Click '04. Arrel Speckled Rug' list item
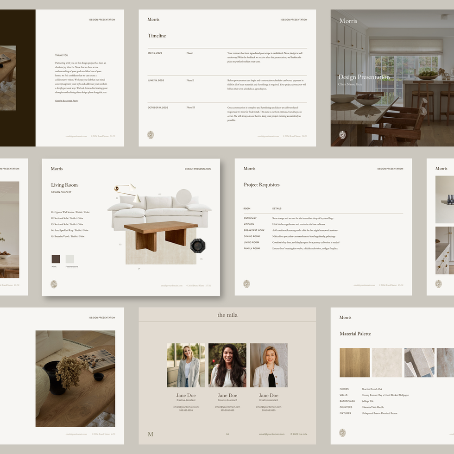This screenshot has height=454, width=454. click(69, 231)
